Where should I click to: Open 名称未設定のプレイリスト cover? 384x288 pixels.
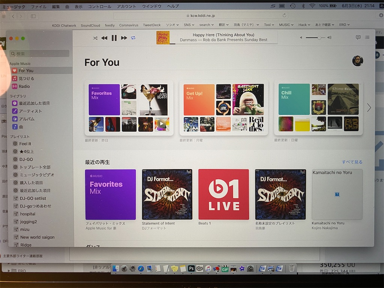point(280,194)
